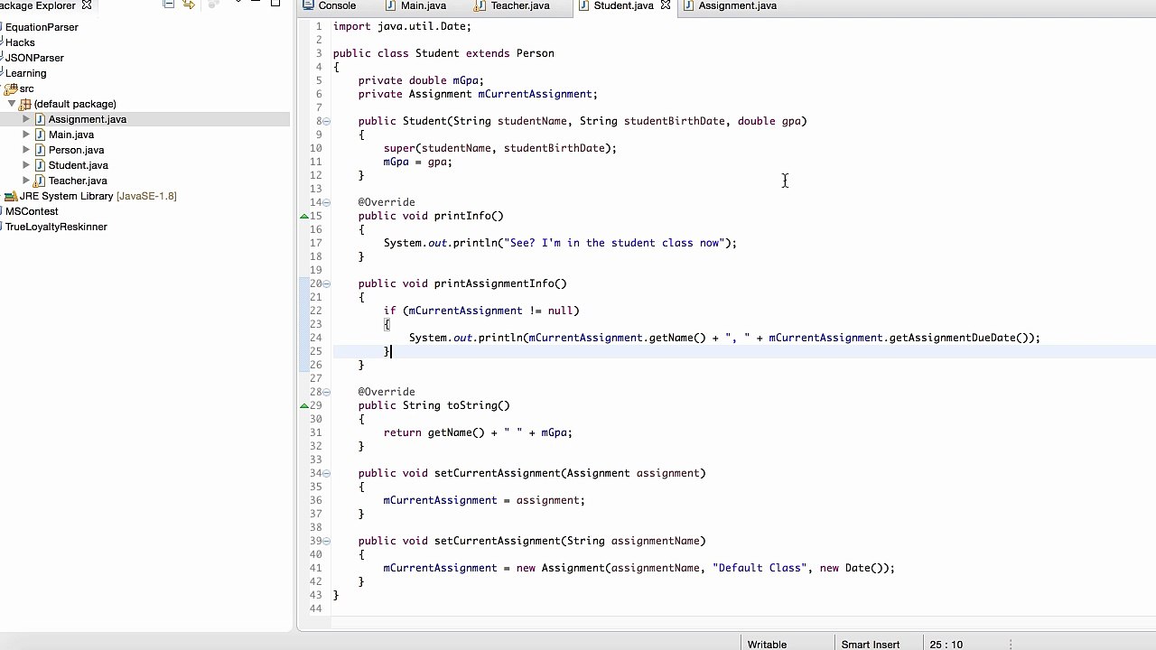Click the override marker beside line 15
The image size is (1156, 650).
(x=304, y=216)
